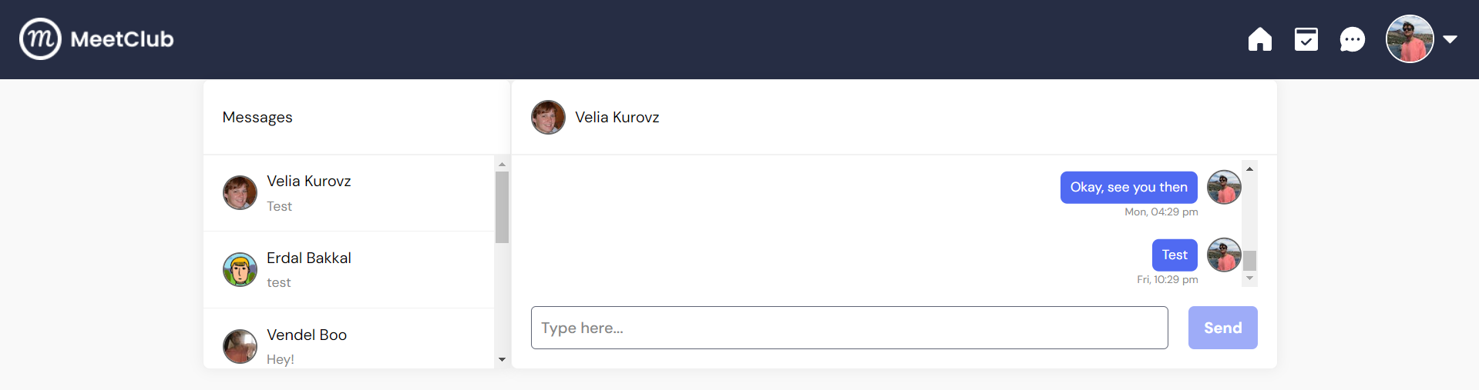Click the Send button
The image size is (1479, 390).
(x=1222, y=328)
